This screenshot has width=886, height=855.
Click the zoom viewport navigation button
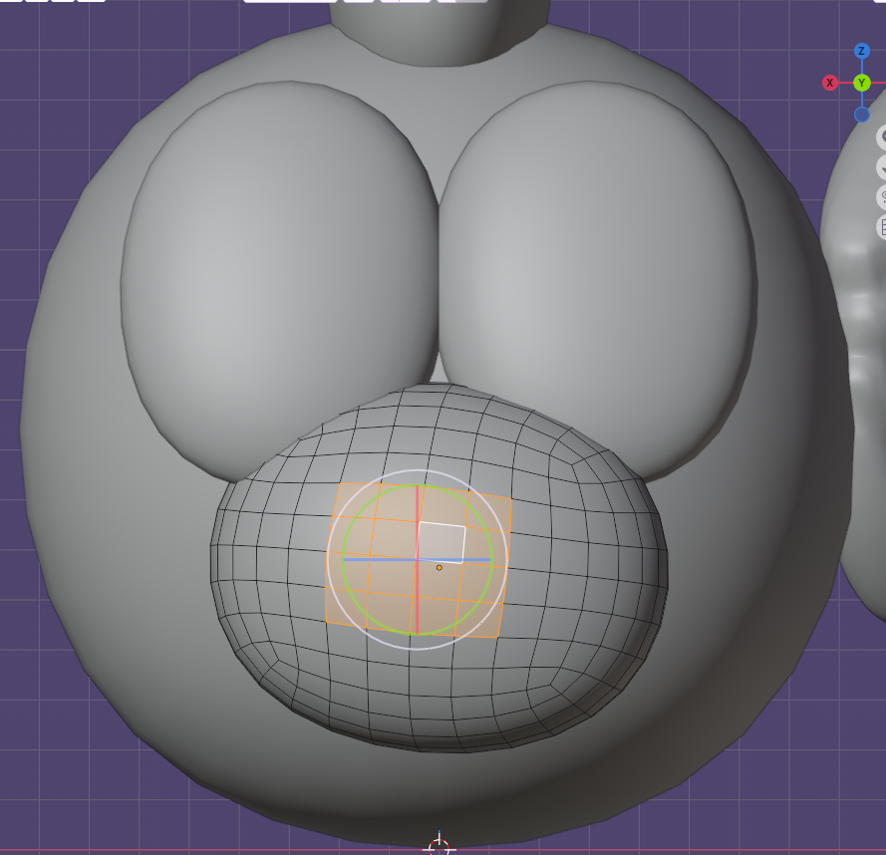pyautogui.click(x=882, y=137)
